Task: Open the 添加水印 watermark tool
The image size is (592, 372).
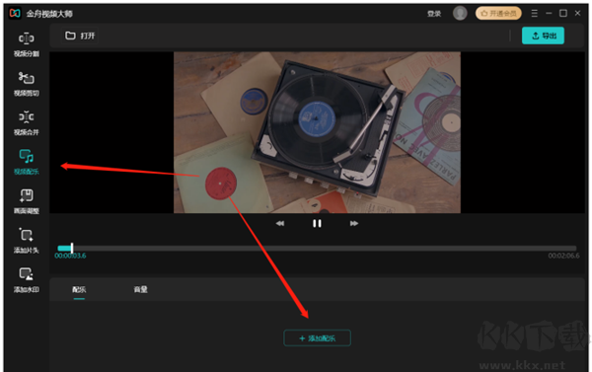Action: tap(26, 280)
